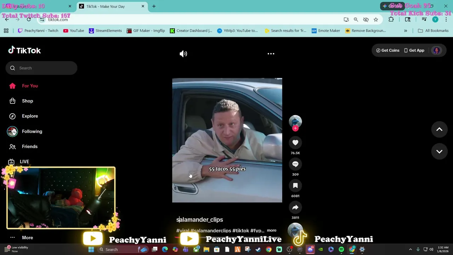Open a new browser tab
The height and width of the screenshot is (255, 453).
(x=154, y=6)
